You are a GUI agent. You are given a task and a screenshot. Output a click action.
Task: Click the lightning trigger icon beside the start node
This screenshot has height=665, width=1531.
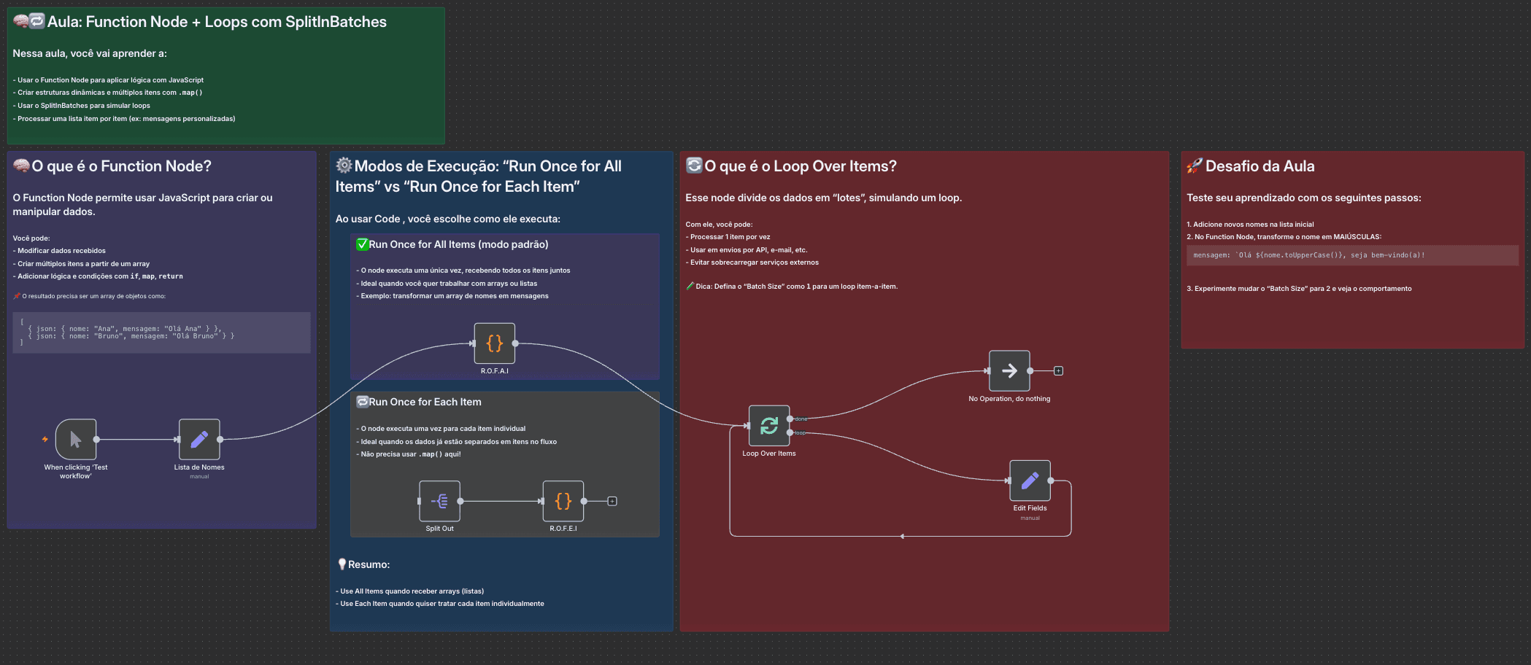tap(45, 439)
